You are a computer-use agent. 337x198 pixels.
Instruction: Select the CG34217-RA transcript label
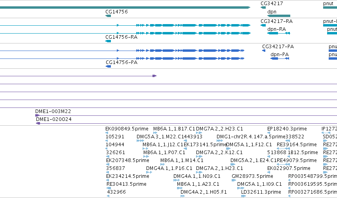tap(276, 21)
